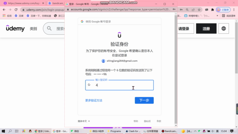Image resolution: width=238 pixels, height=134 pixels.
Task: Click the 注册 sign-up button
Action: (206, 29)
